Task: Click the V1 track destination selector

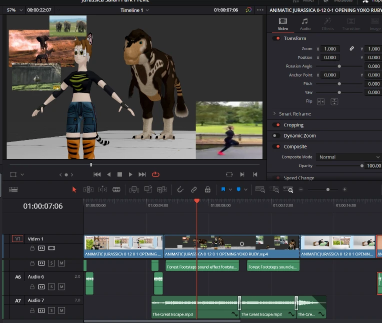Action: 18,238
